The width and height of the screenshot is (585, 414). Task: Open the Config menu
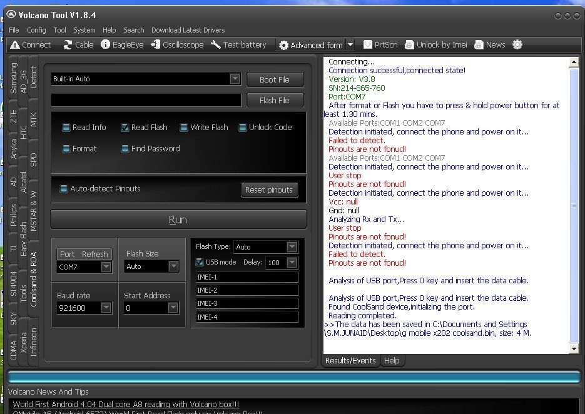tap(36, 30)
